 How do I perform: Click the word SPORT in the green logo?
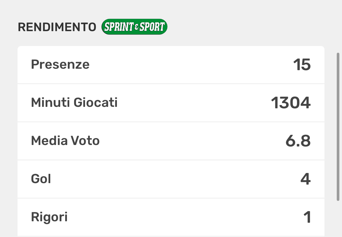point(152,27)
